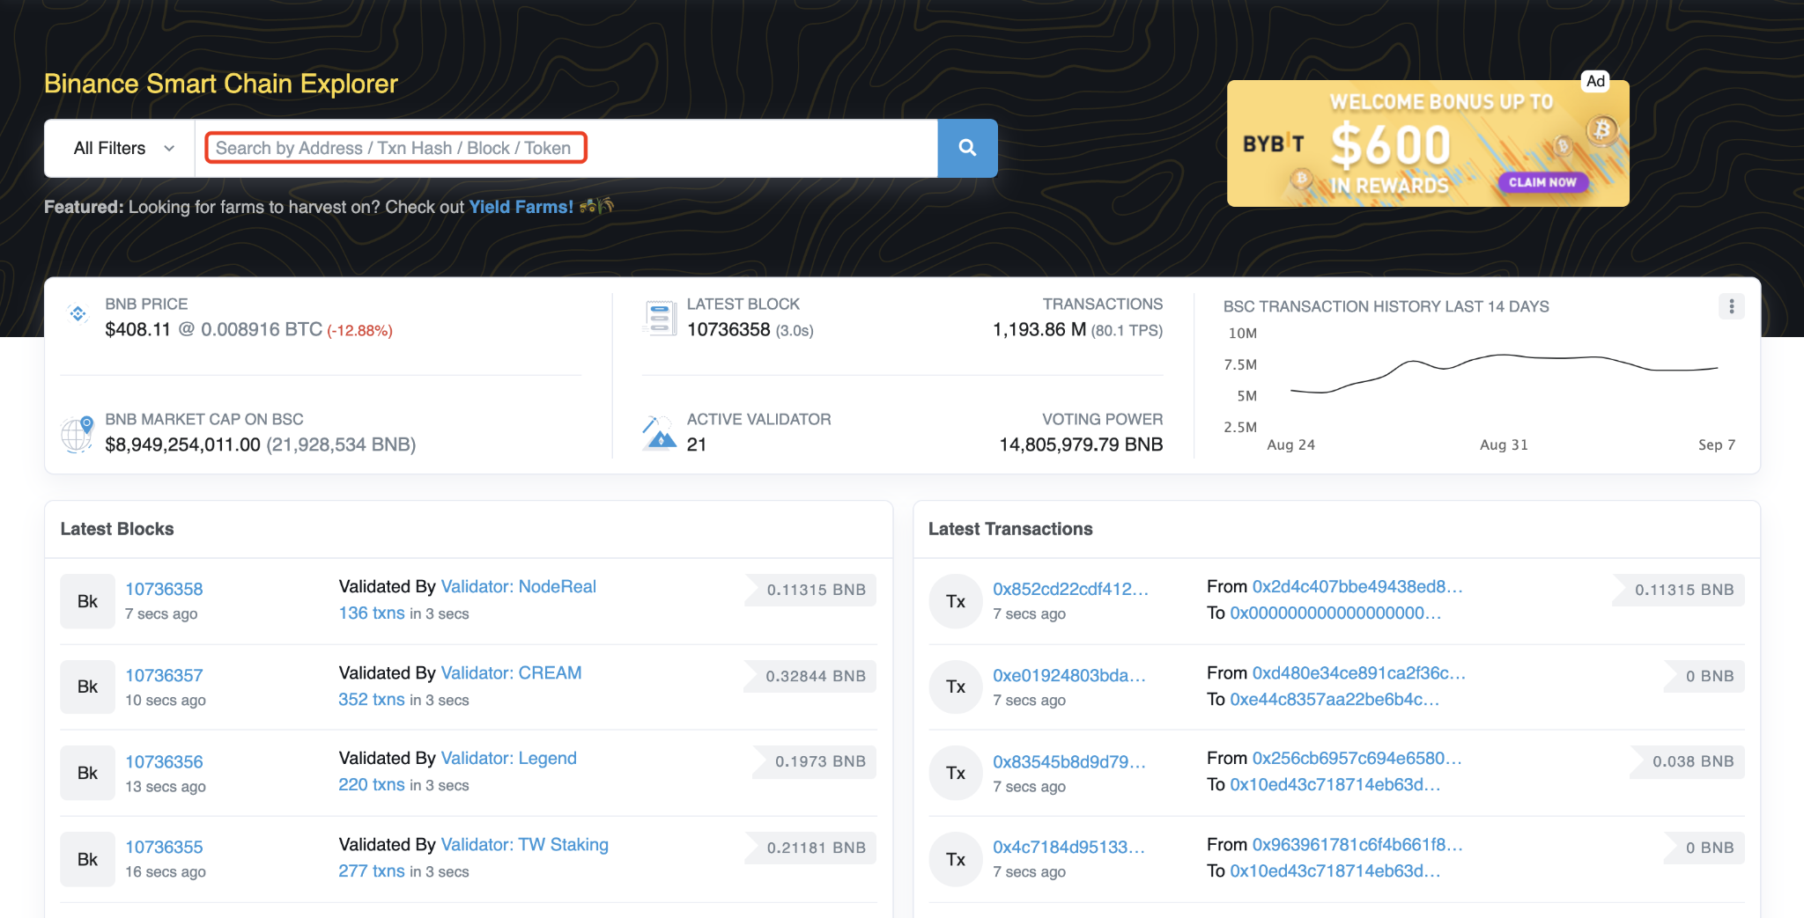Click the 0.038 BNB transaction amount badge
Screen dimensions: 1804x918
(x=1687, y=761)
